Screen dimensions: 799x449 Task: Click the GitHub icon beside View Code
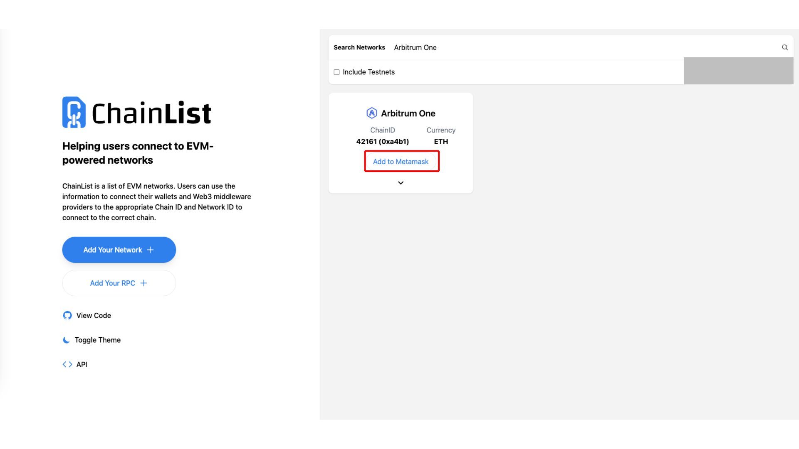[67, 316]
